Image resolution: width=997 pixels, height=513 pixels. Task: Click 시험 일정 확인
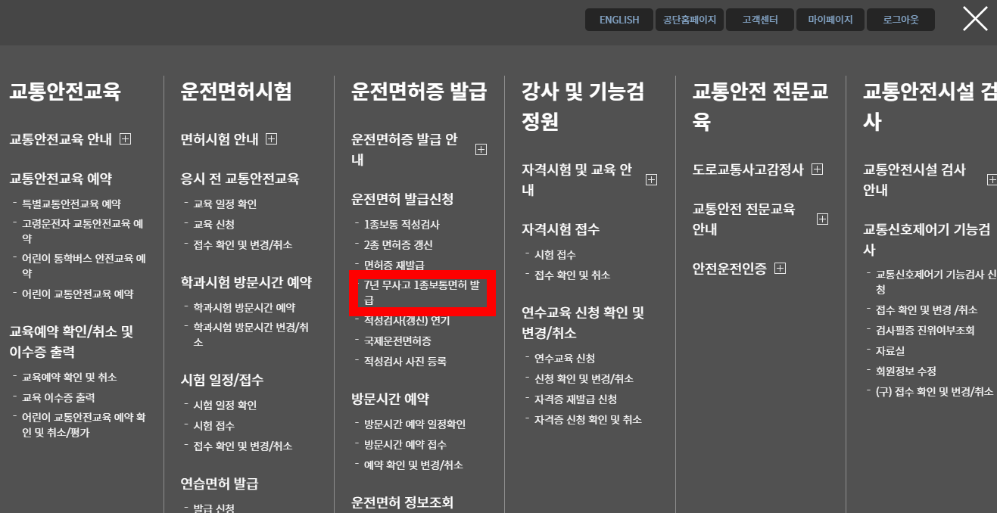[x=225, y=406]
